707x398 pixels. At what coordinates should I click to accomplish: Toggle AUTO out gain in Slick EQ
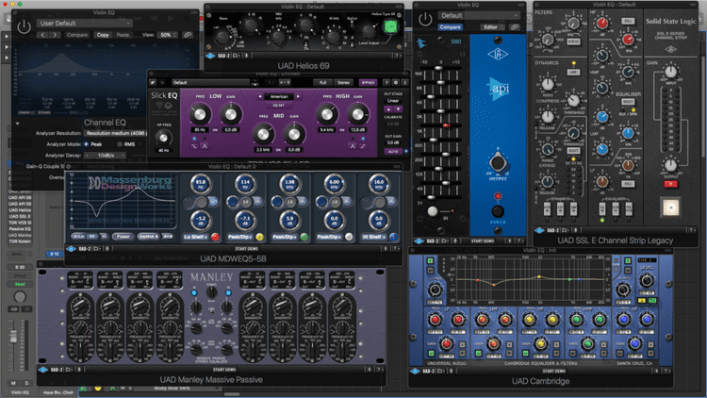tap(393, 152)
